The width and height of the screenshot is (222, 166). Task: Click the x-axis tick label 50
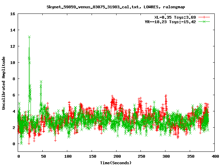[43, 156]
